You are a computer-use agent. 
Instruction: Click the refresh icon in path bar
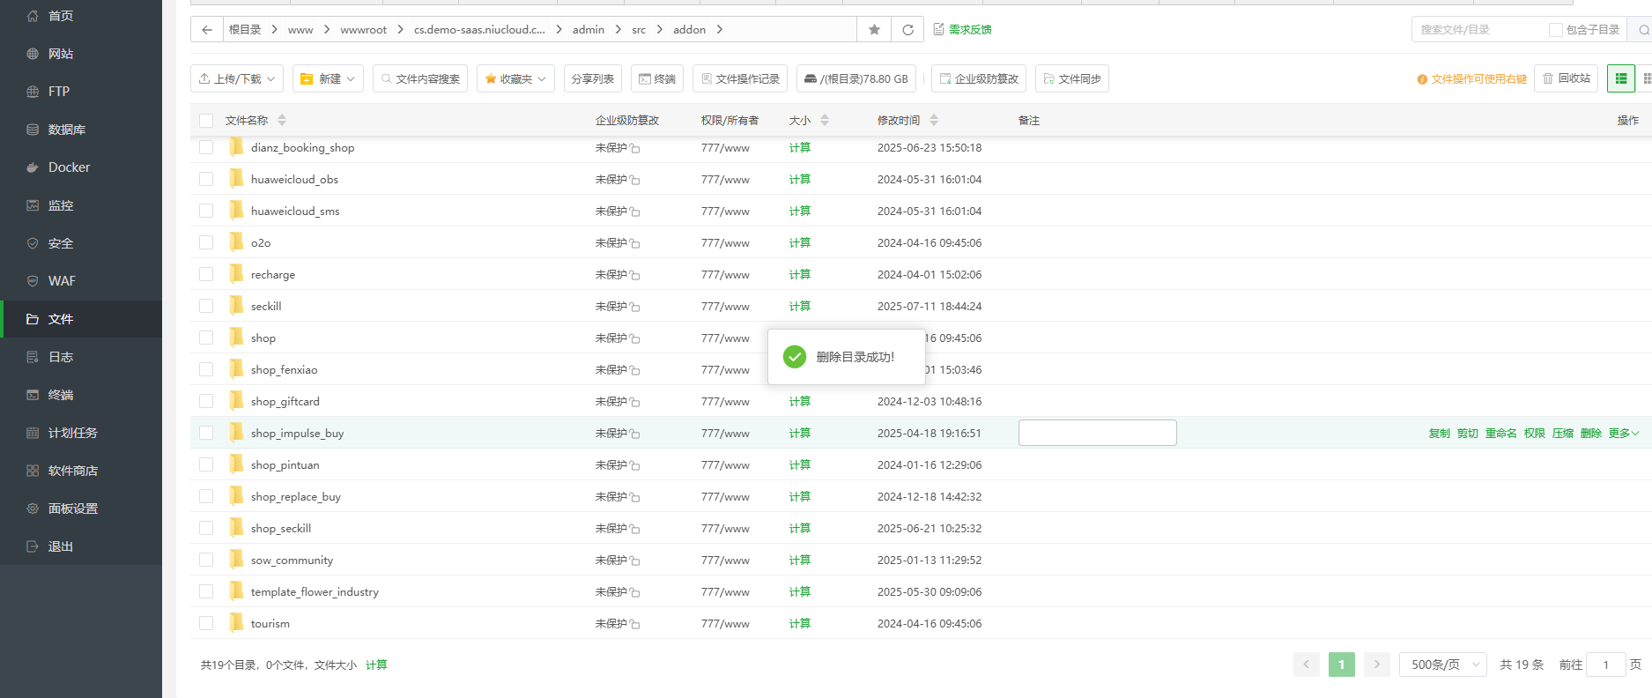(907, 29)
